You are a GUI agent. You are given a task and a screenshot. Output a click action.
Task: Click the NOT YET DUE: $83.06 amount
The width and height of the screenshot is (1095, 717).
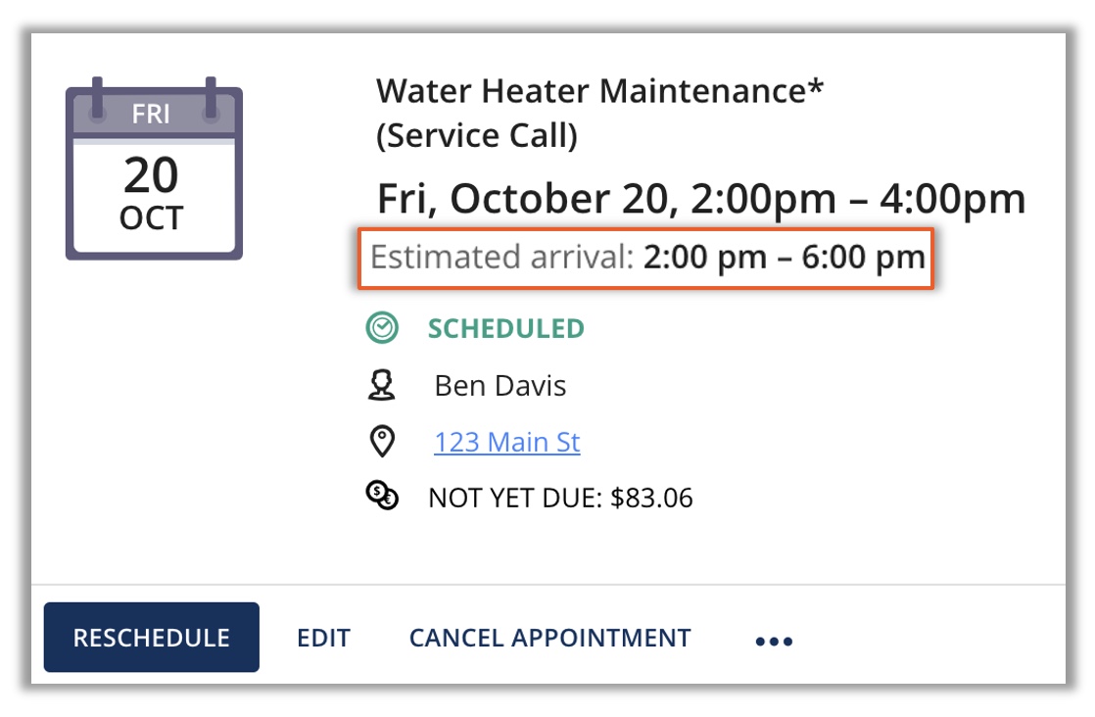[x=560, y=499]
